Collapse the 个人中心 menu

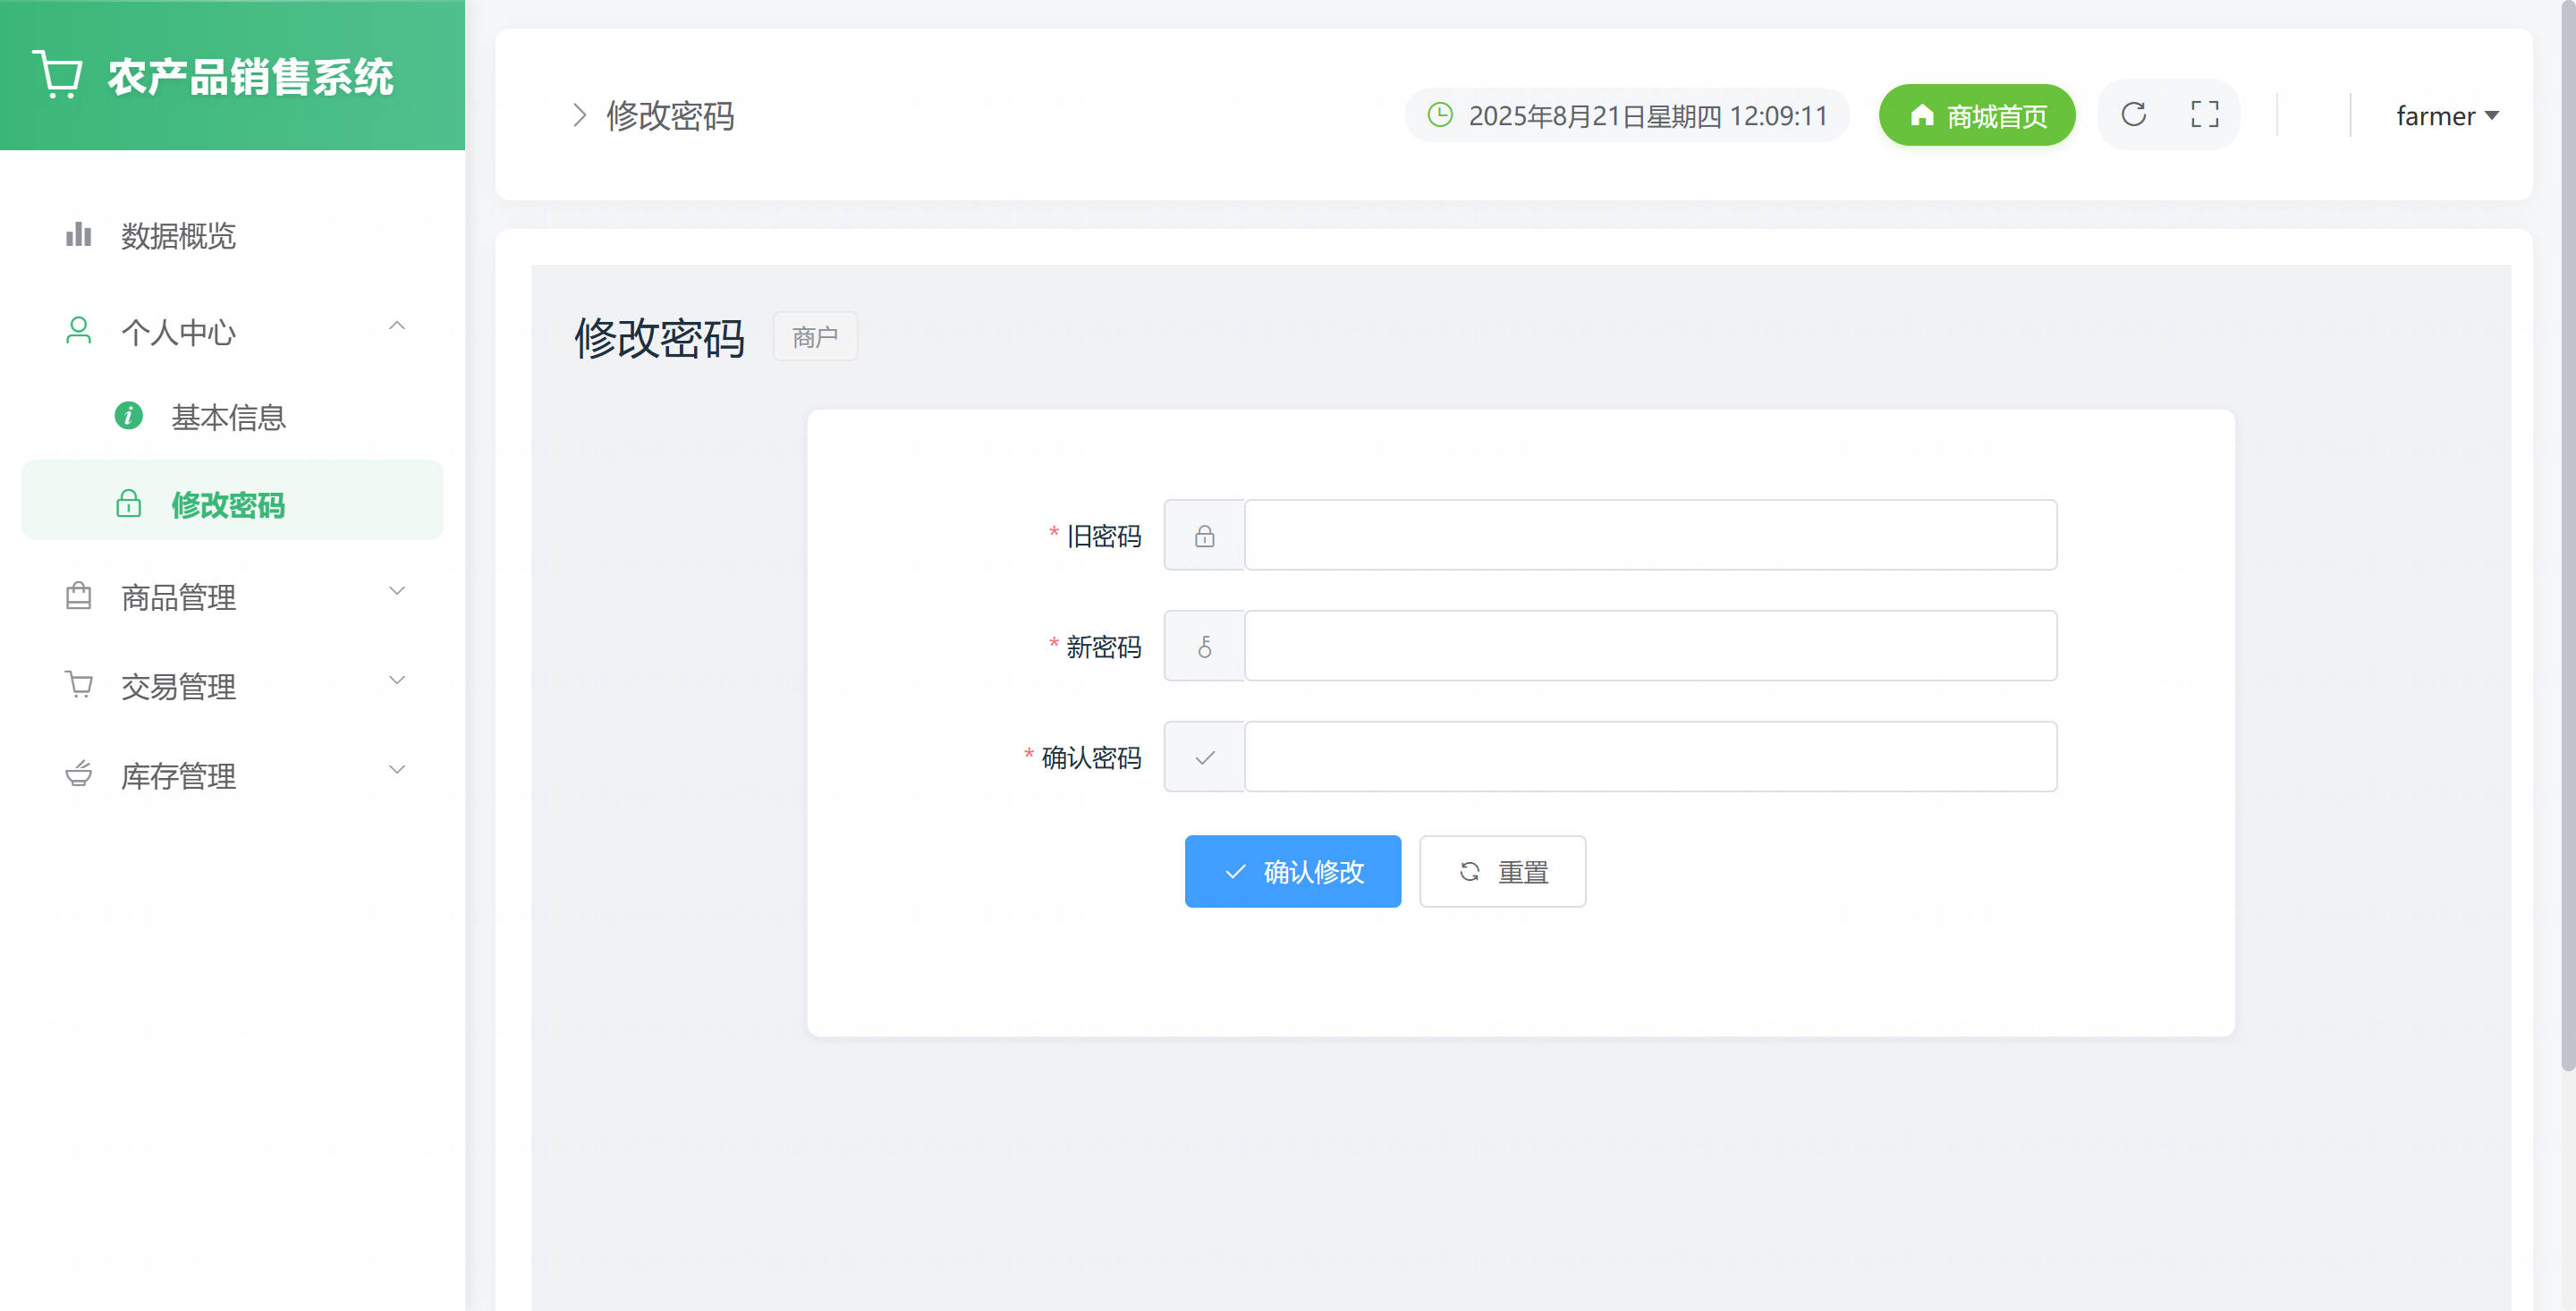[x=232, y=331]
